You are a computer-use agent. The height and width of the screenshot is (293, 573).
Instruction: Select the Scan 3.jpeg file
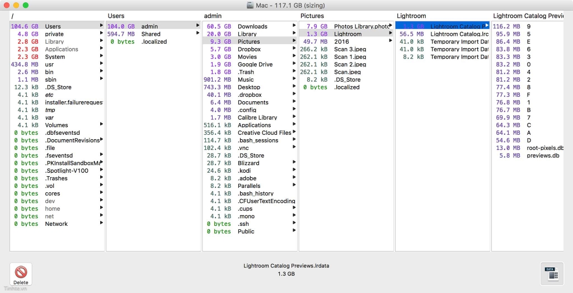[346, 49]
